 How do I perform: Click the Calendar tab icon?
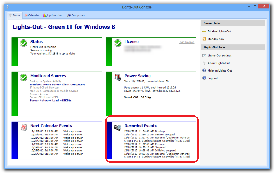(26, 15)
